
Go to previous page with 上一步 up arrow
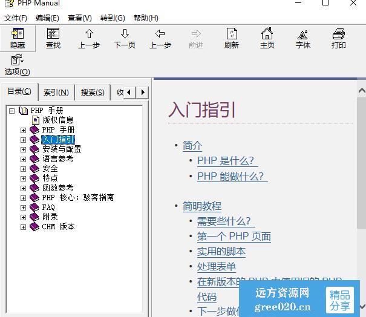(89, 38)
